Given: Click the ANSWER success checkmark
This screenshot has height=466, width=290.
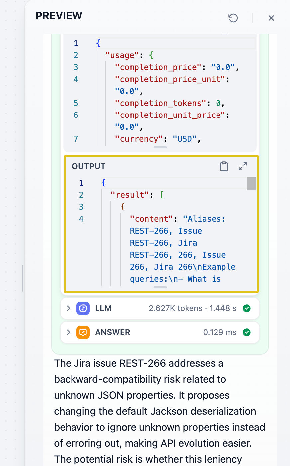Looking at the screenshot, I should pos(247,332).
